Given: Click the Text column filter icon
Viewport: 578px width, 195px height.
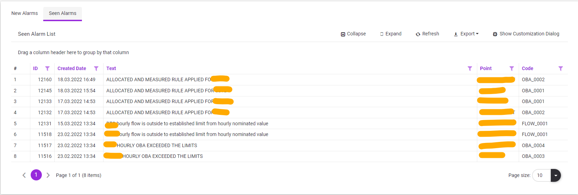Looking at the screenshot, I should [x=470, y=69].
